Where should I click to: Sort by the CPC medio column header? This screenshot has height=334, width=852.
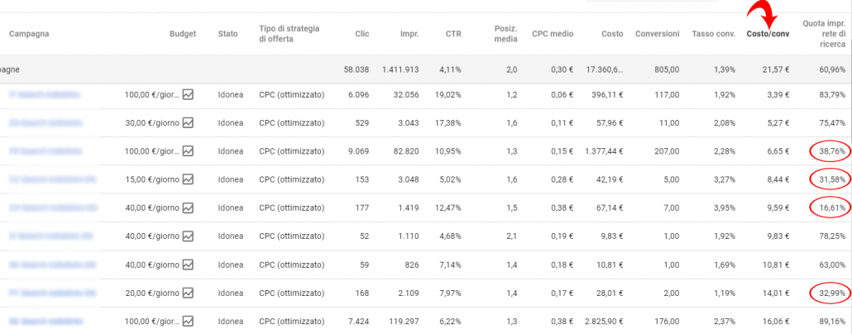click(x=553, y=34)
